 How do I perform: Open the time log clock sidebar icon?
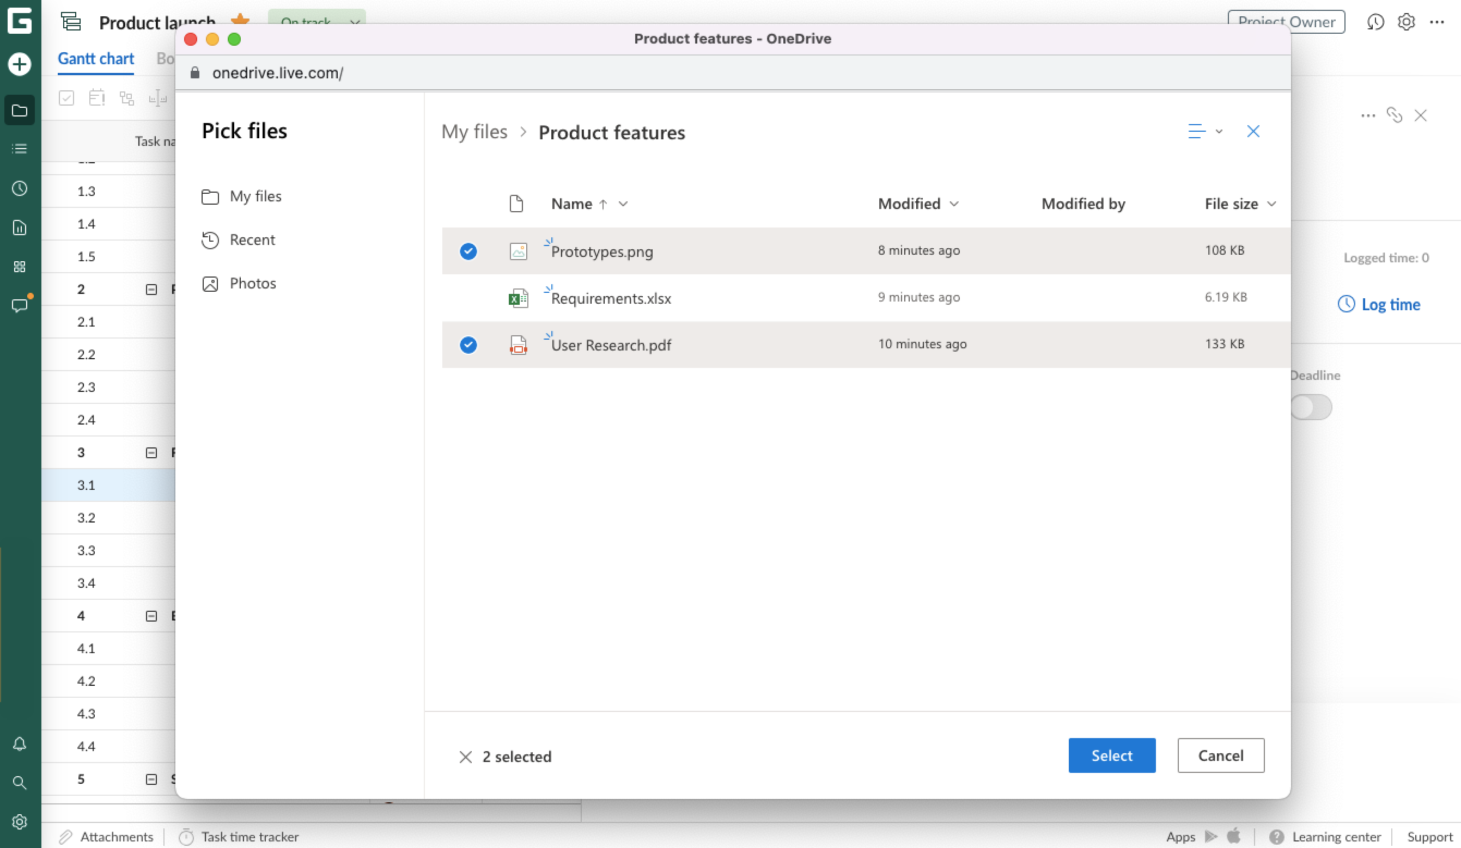pos(20,188)
